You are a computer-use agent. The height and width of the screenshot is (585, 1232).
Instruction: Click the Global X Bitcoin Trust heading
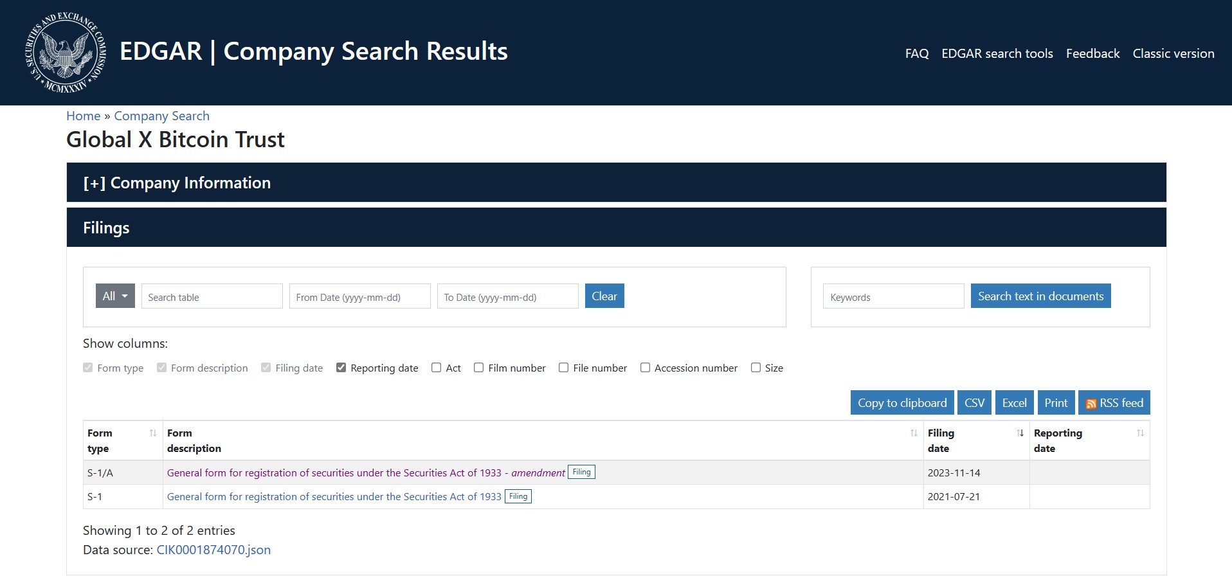pos(176,139)
